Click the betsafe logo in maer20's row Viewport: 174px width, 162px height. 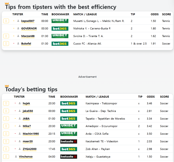69,141
